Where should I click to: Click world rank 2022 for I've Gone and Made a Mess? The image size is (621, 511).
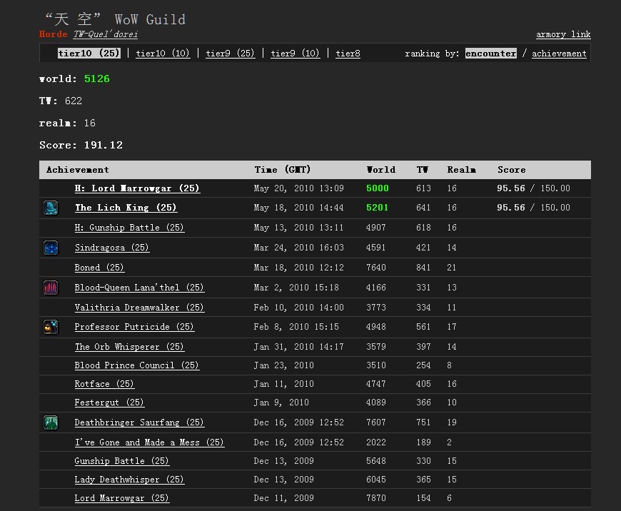[x=376, y=442]
